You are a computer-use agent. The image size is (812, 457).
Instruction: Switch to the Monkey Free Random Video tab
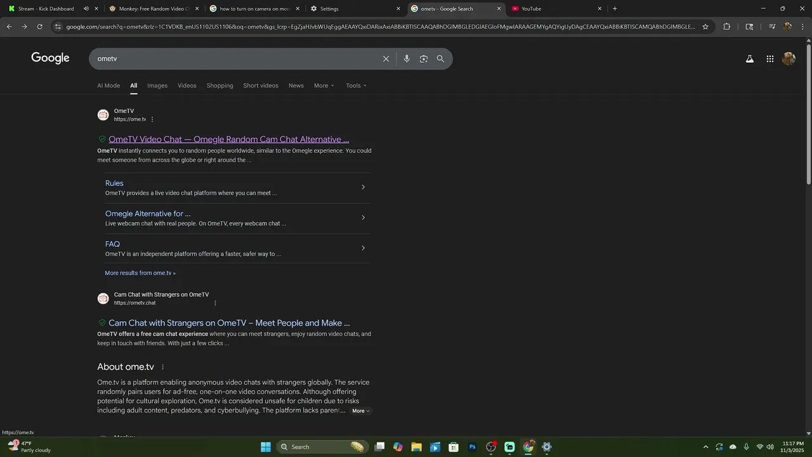click(154, 9)
